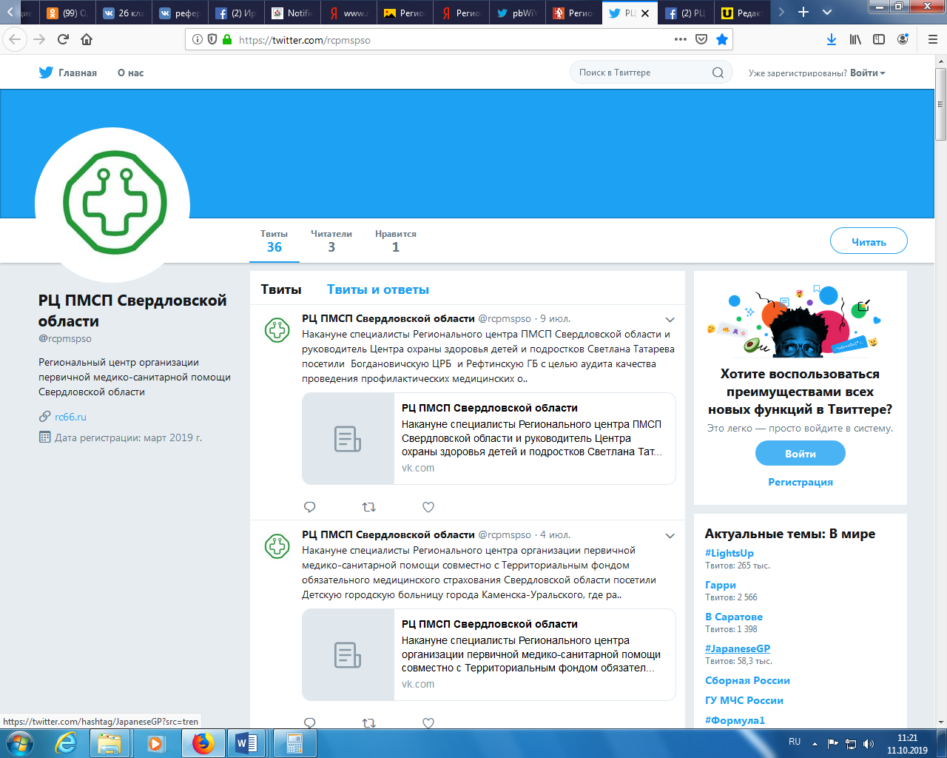The image size is (947, 758).
Task: Open the #JapaneseGP trending hashtag
Action: point(738,648)
